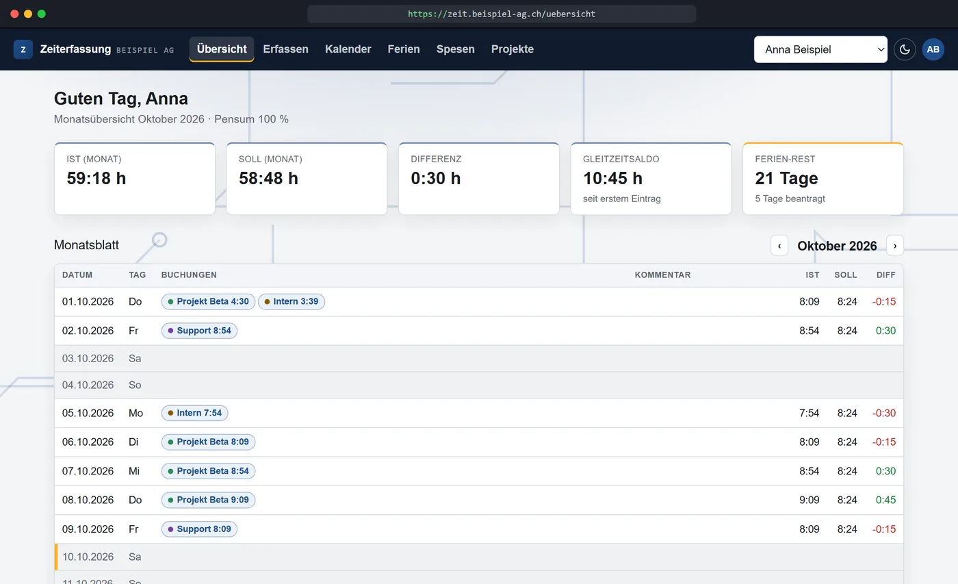The width and height of the screenshot is (958, 584).
Task: Open the Gleitzeitsaldo 10:45 h card
Action: point(651,179)
